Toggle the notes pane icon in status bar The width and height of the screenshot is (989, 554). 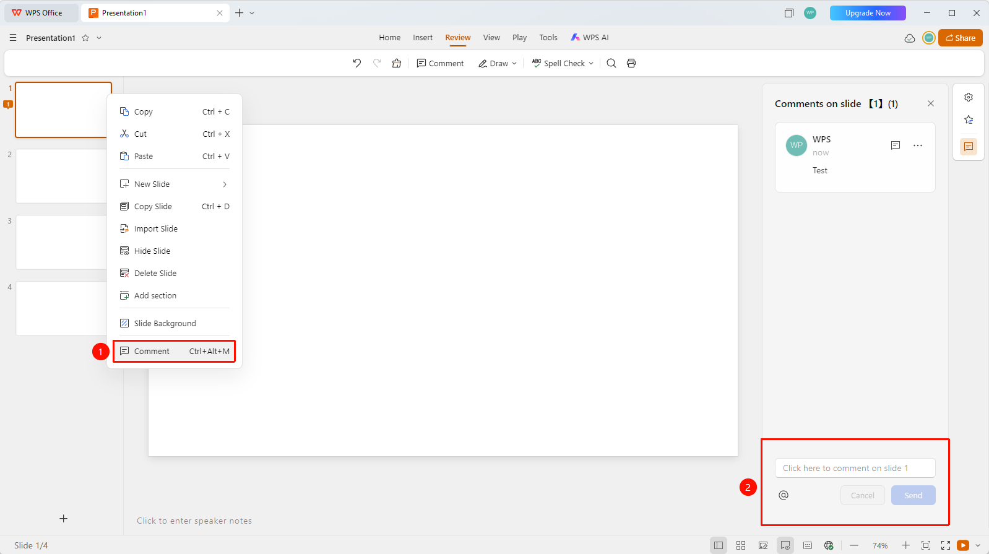808,545
